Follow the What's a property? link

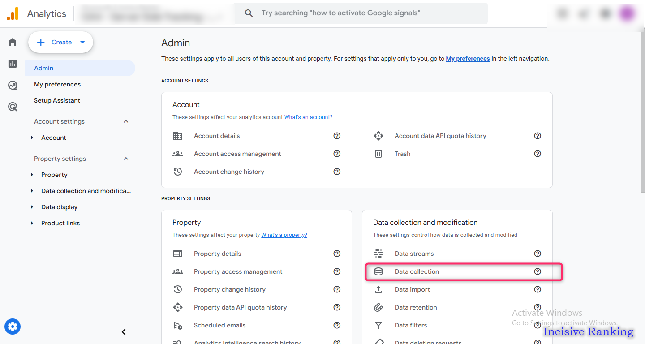[284, 235]
